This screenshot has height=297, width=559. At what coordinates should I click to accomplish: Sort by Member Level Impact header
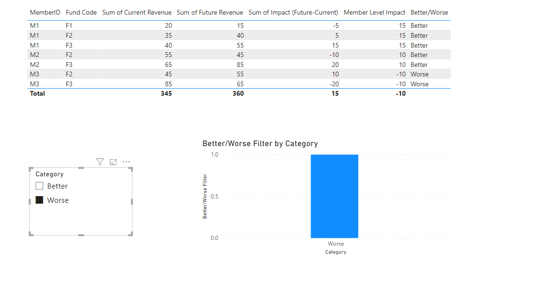pos(374,12)
